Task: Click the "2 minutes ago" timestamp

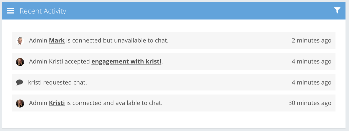Action: click(x=311, y=40)
